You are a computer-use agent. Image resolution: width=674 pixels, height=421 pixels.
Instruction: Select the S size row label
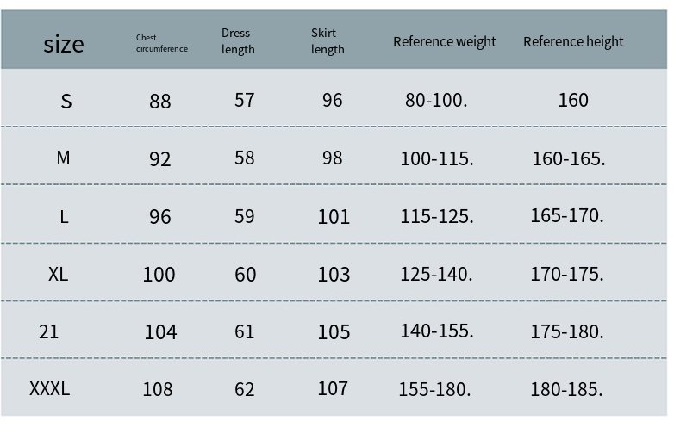point(66,101)
